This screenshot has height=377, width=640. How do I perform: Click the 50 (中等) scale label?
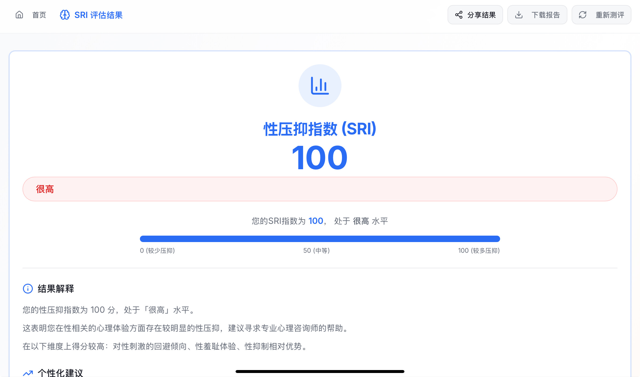317,251
